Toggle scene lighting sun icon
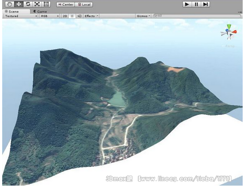Image resolution: width=244 pixels, height=186 pixels. (x=72, y=16)
